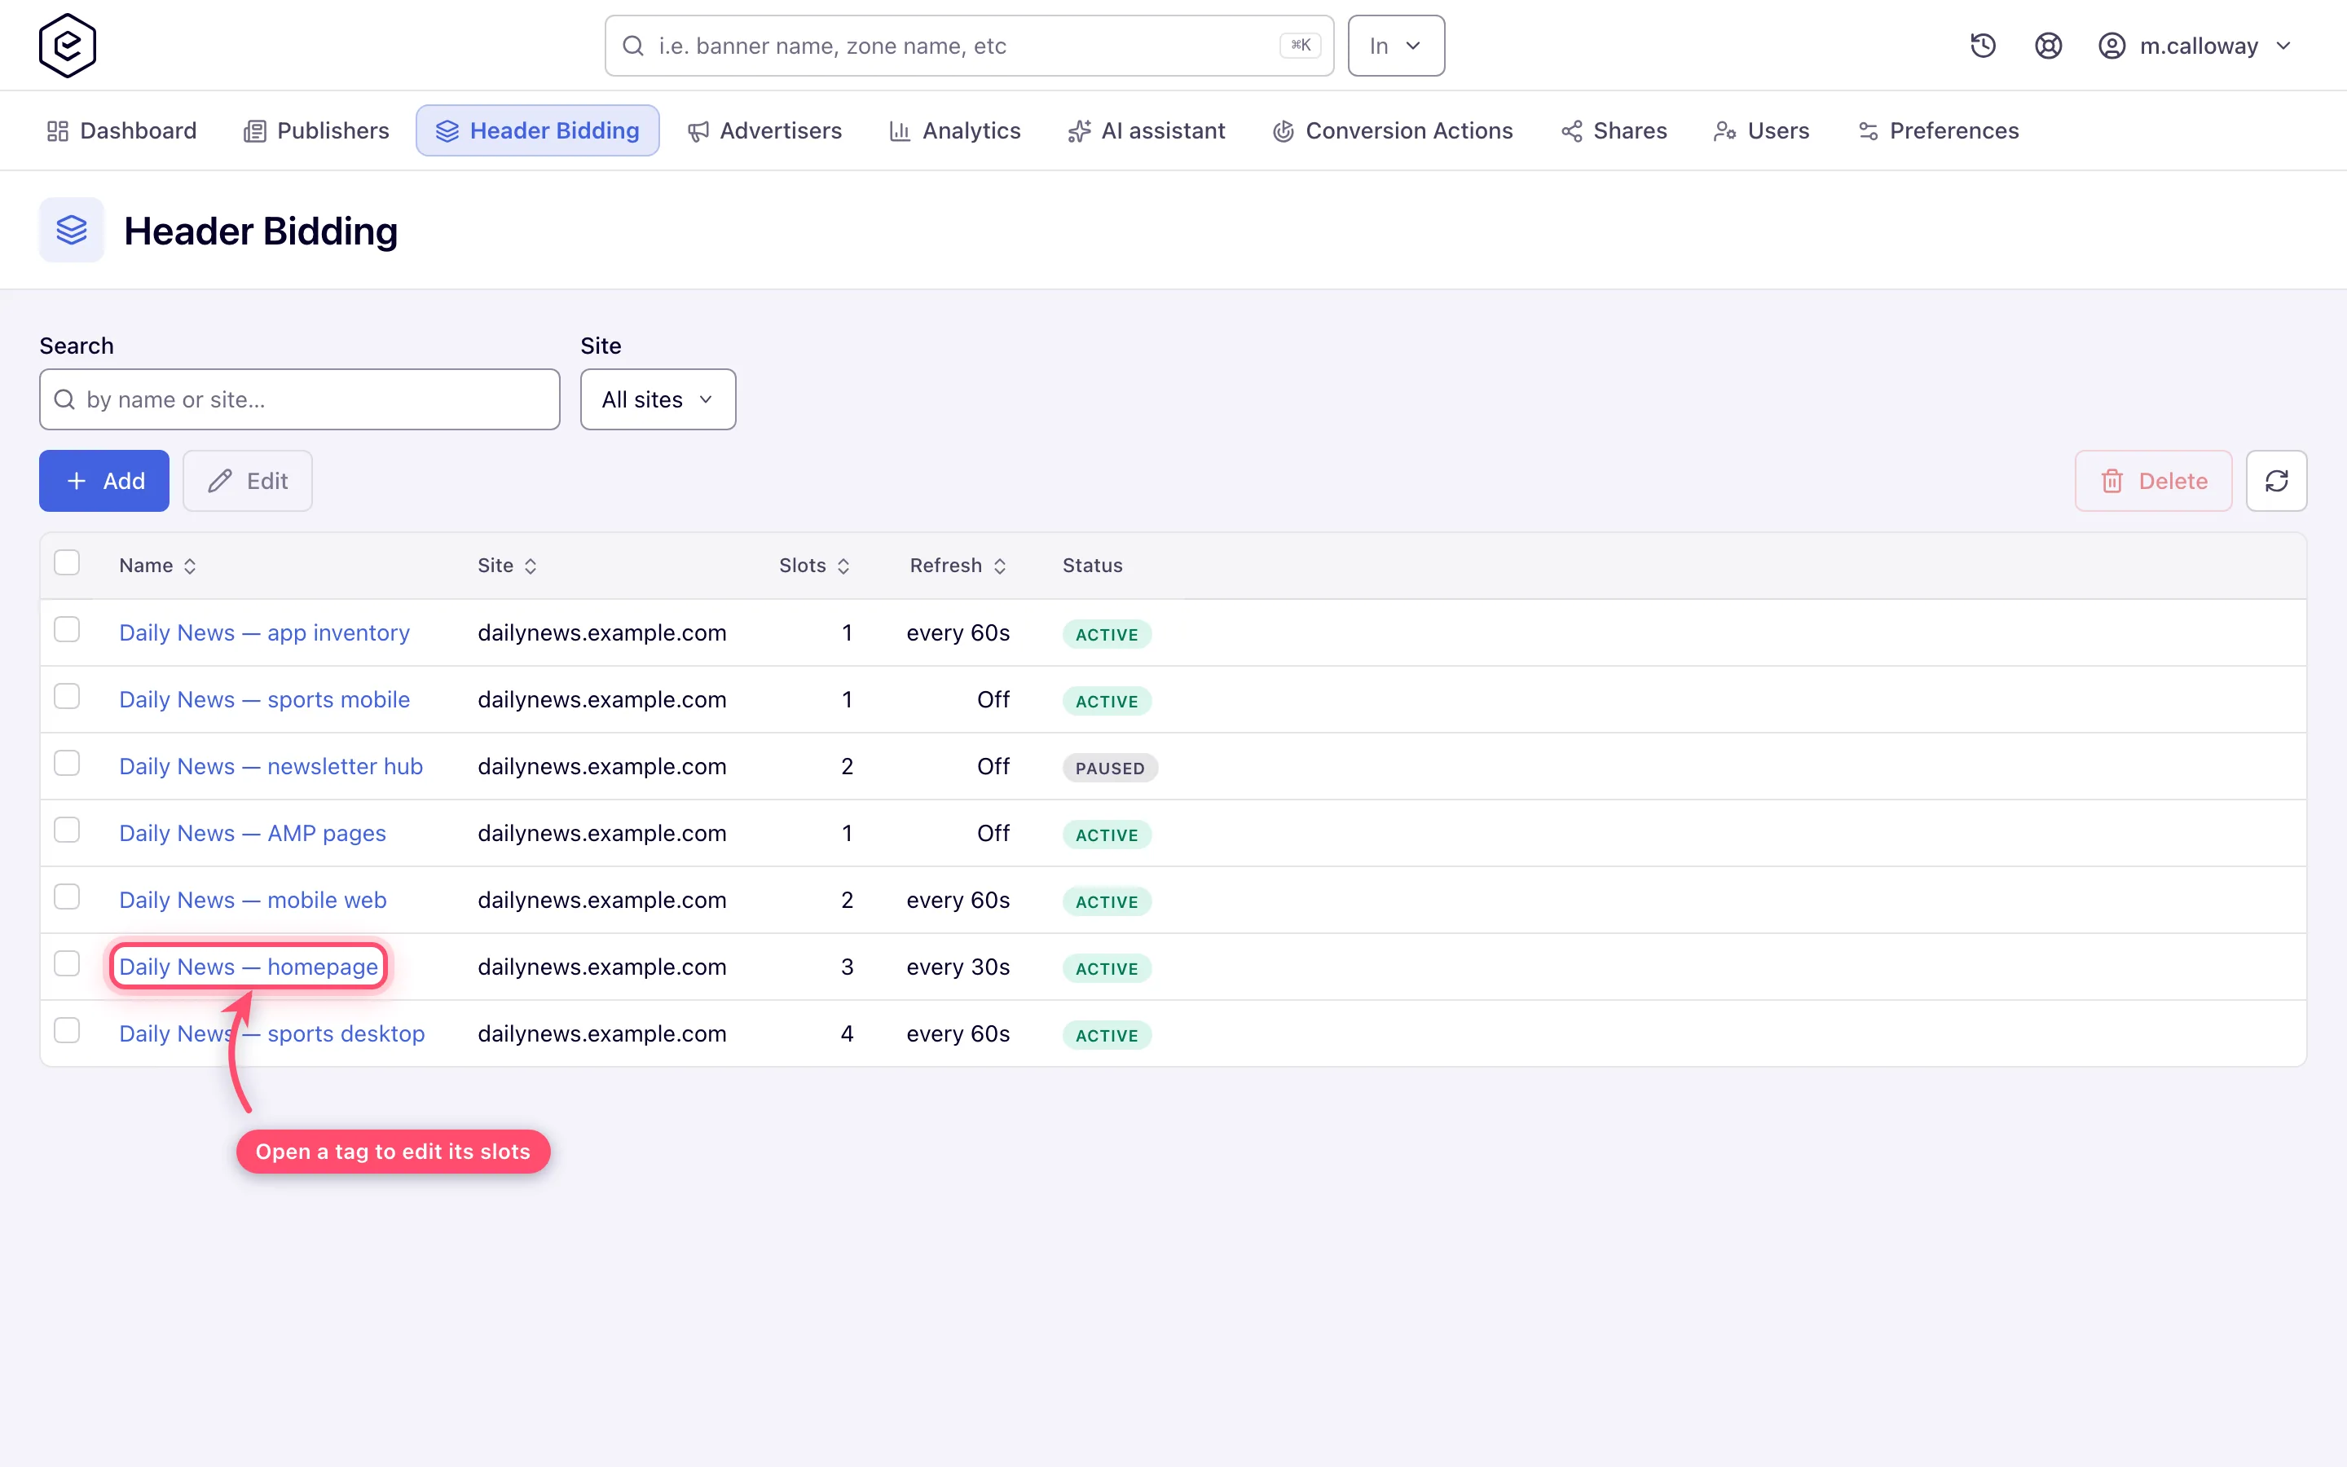Open Daily News — newsletter hub tag
This screenshot has width=2347, height=1467.
pyautogui.click(x=271, y=766)
